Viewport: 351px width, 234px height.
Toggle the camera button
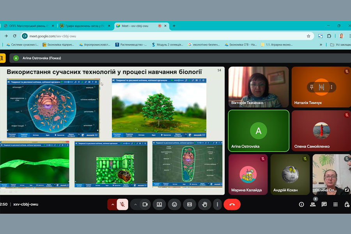coord(145,204)
